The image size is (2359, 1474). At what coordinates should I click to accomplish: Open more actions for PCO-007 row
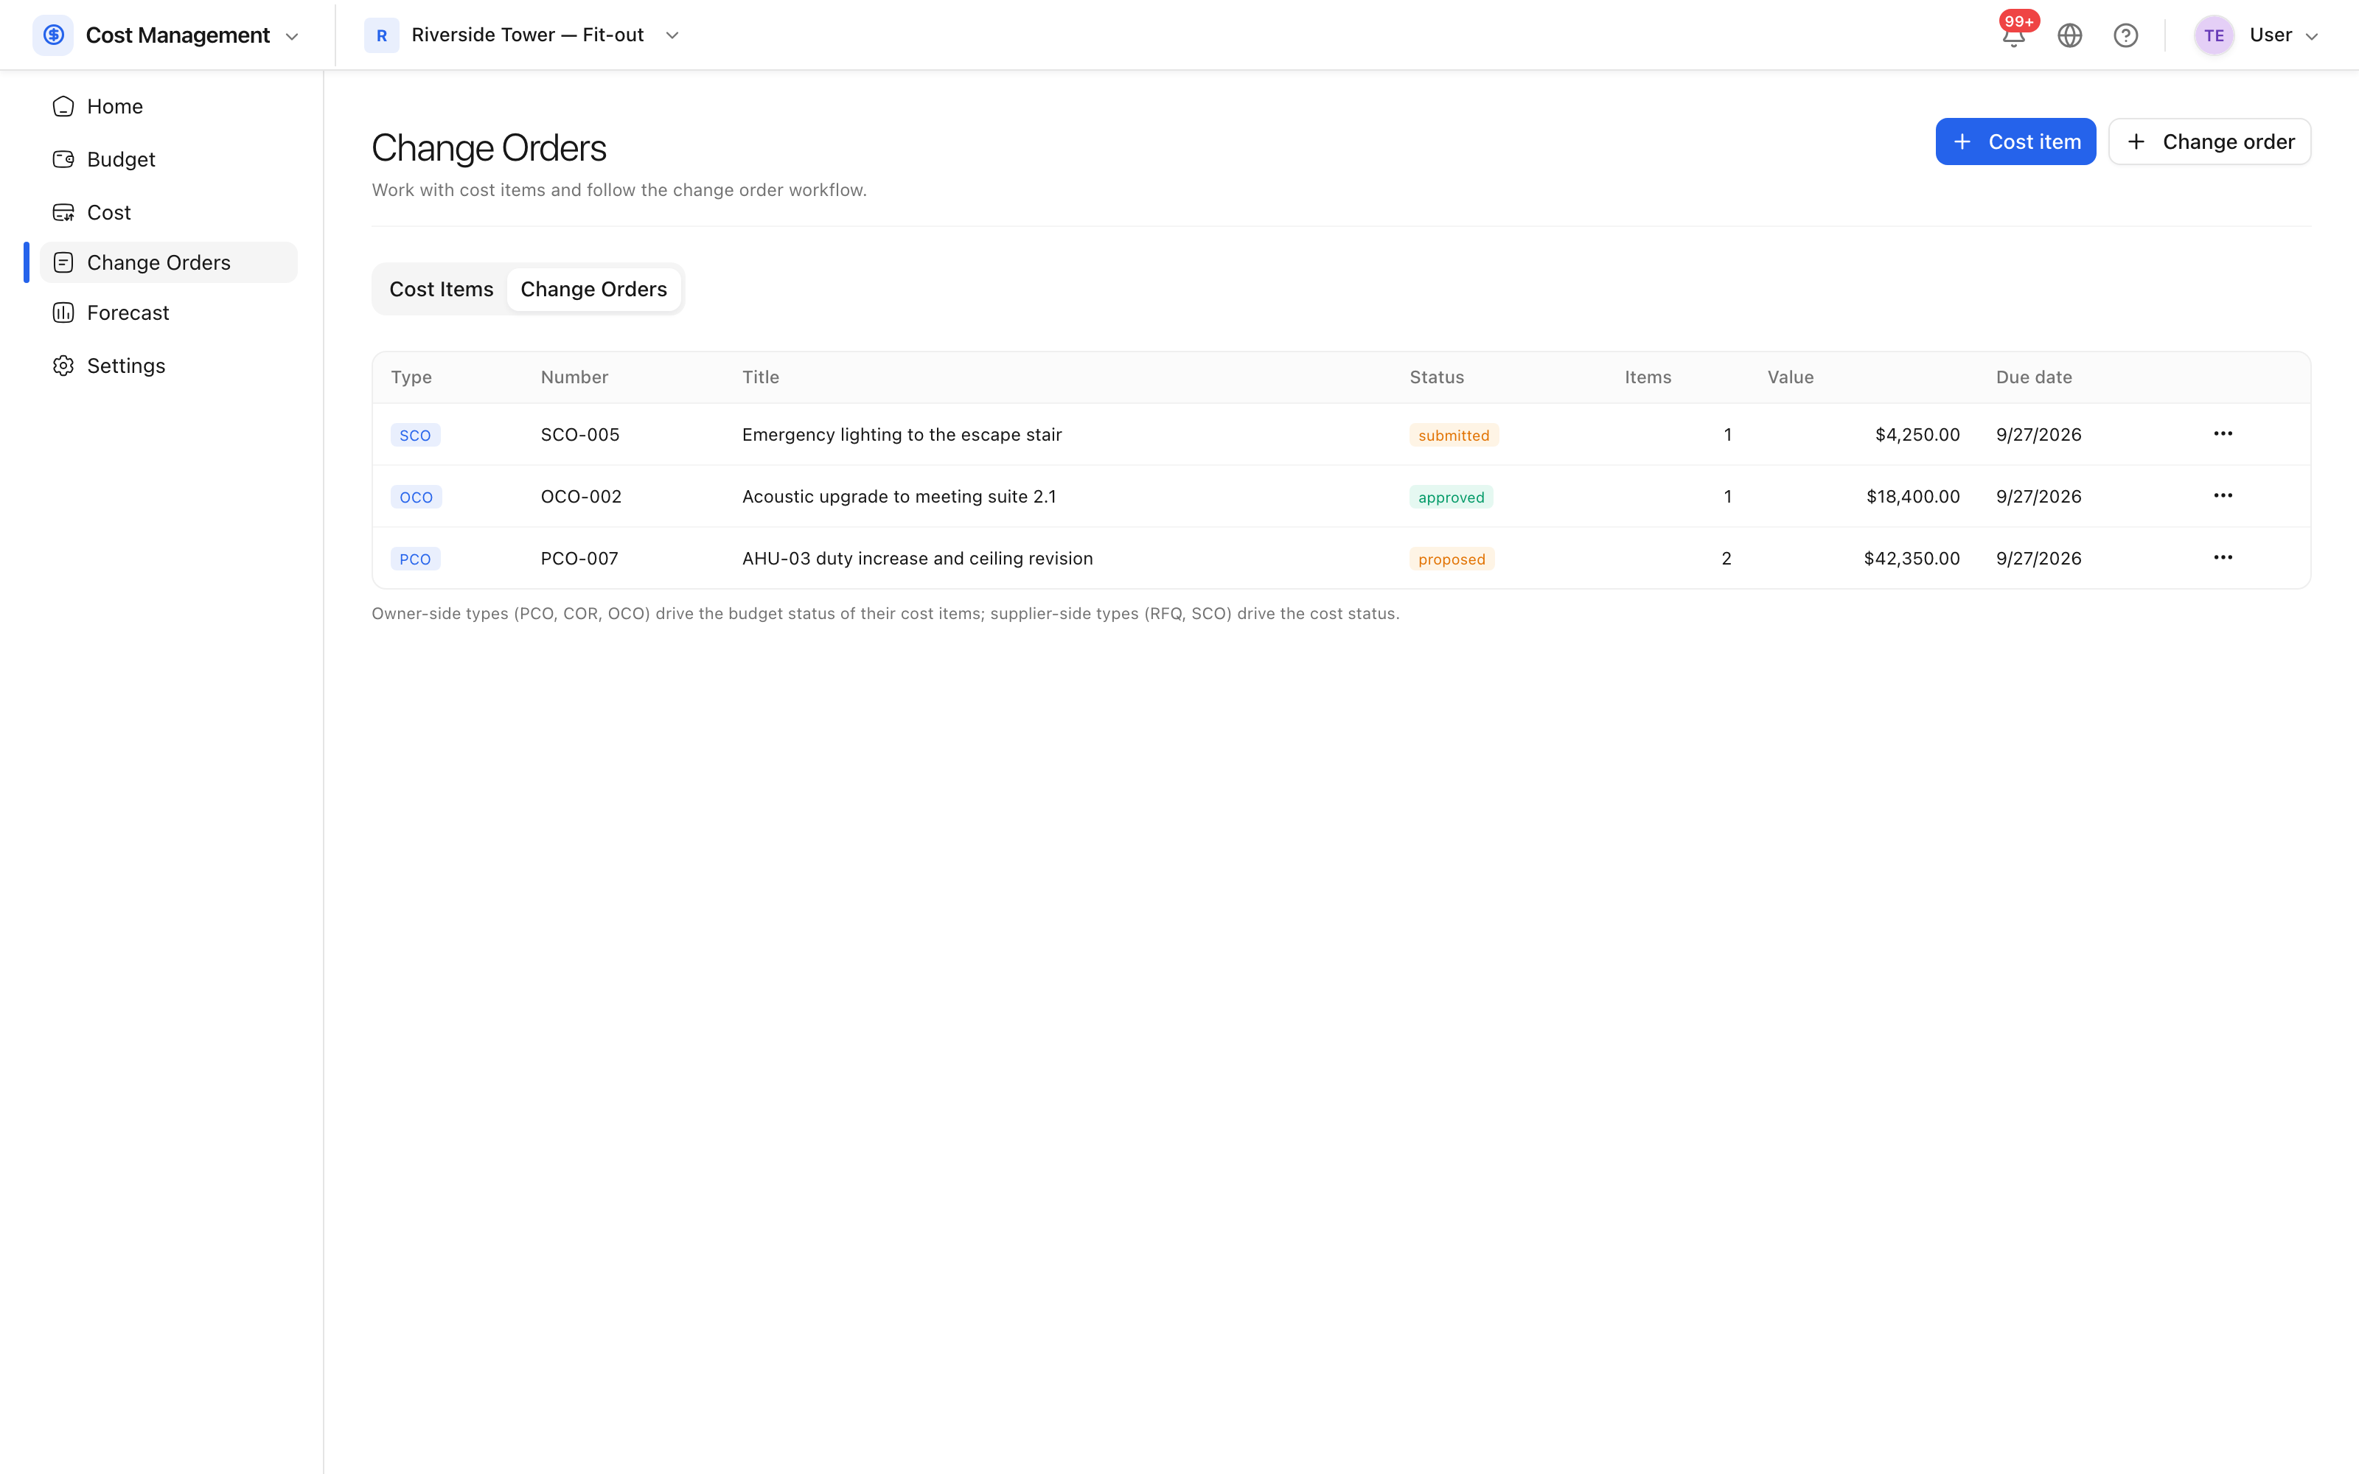coord(2223,558)
